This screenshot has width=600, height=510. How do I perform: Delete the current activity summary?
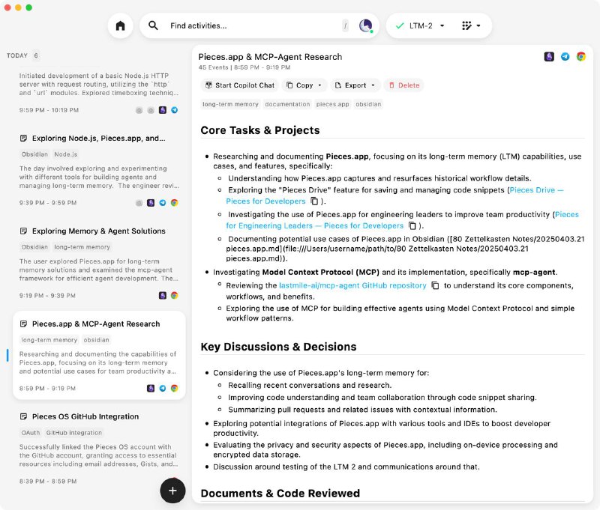click(x=403, y=85)
